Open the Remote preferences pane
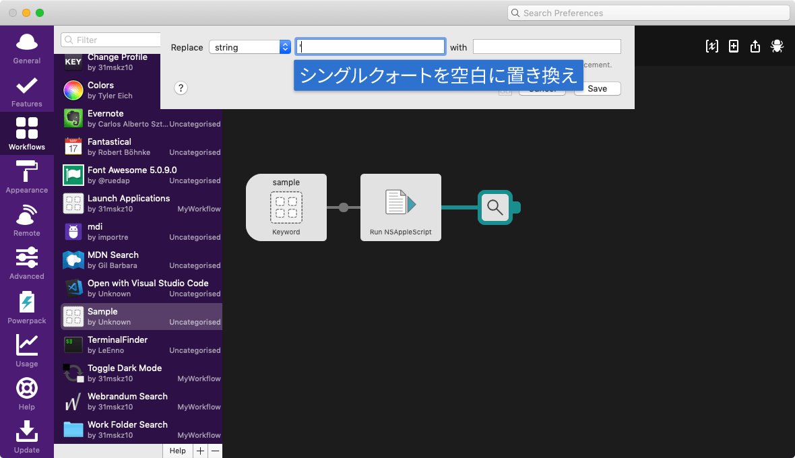The width and height of the screenshot is (795, 458). point(26,219)
